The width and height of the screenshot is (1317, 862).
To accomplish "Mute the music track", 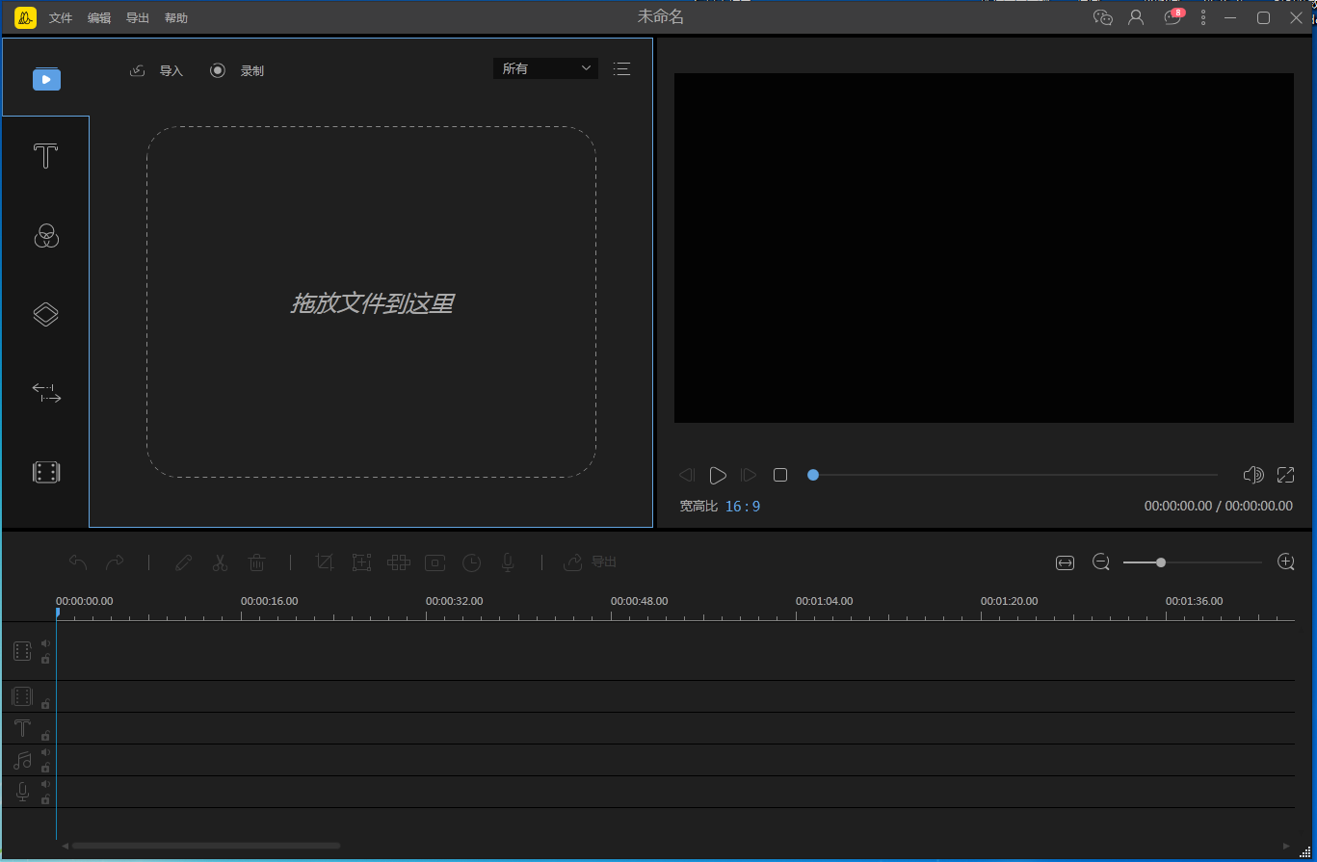I will click(x=45, y=752).
